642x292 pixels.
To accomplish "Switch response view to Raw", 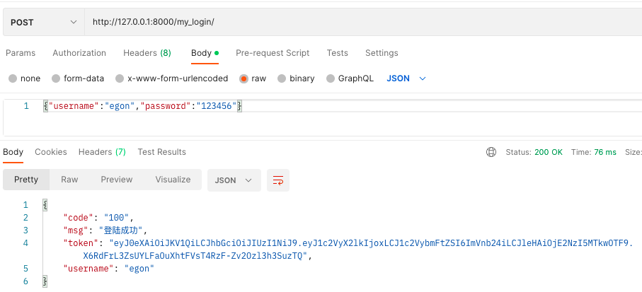I will pos(69,180).
